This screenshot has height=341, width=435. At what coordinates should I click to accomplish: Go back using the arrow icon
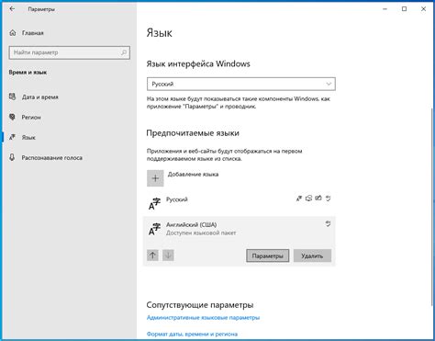click(x=12, y=9)
